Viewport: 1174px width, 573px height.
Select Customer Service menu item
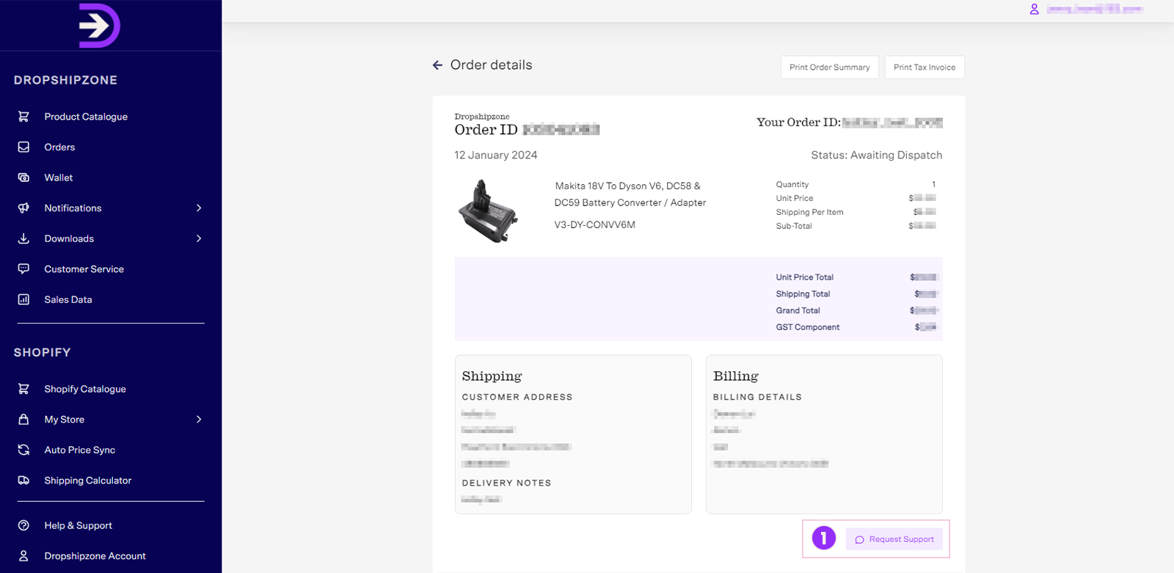pyautogui.click(x=84, y=269)
